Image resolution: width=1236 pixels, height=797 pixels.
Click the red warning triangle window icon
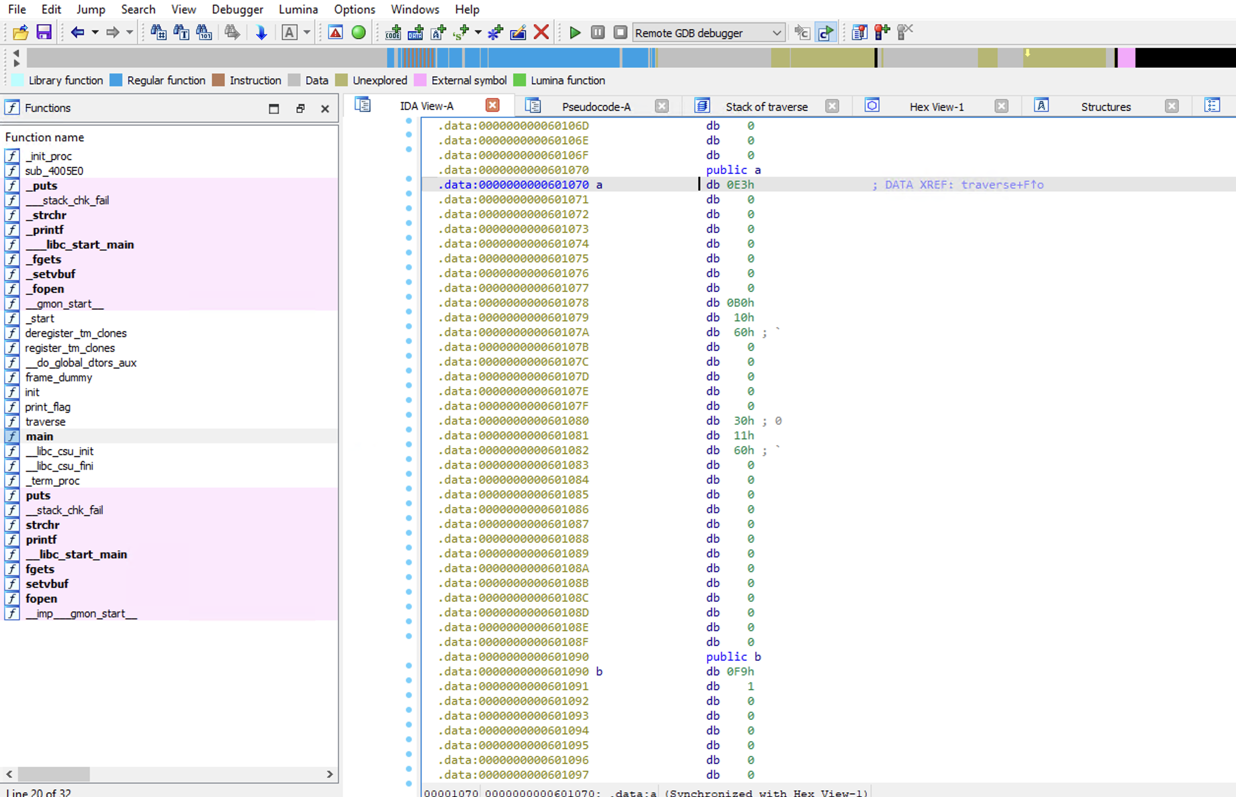pyautogui.click(x=336, y=32)
